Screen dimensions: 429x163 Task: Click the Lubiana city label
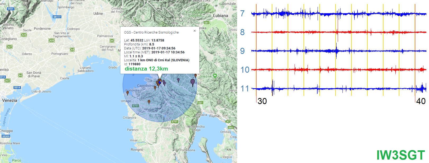[x=220, y=16]
